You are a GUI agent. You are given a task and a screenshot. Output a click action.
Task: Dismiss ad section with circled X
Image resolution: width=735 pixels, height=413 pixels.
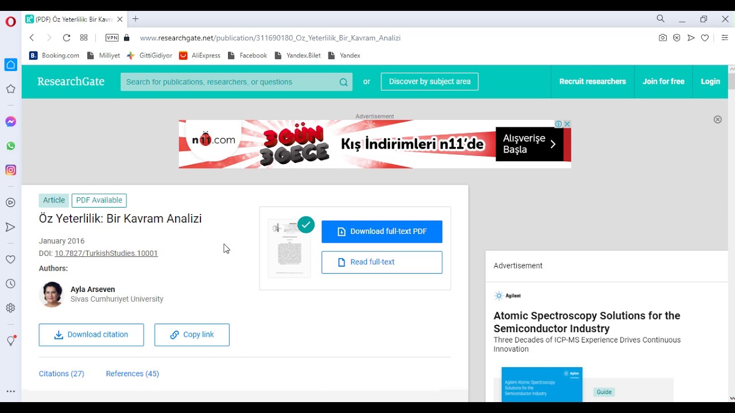click(718, 119)
